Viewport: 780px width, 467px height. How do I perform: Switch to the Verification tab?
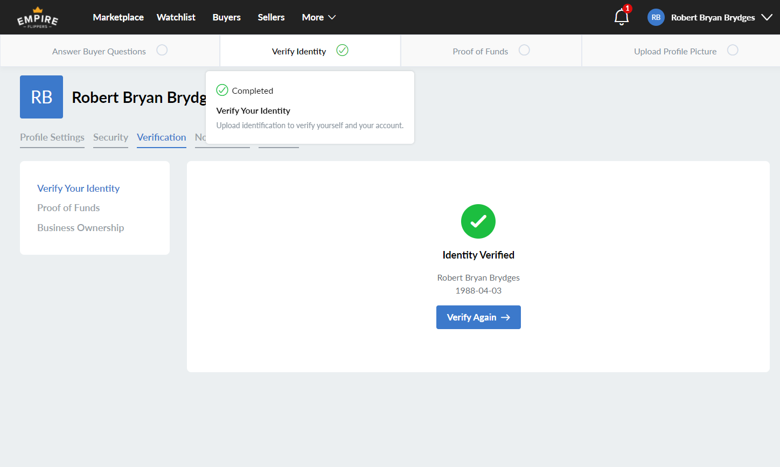pos(162,137)
